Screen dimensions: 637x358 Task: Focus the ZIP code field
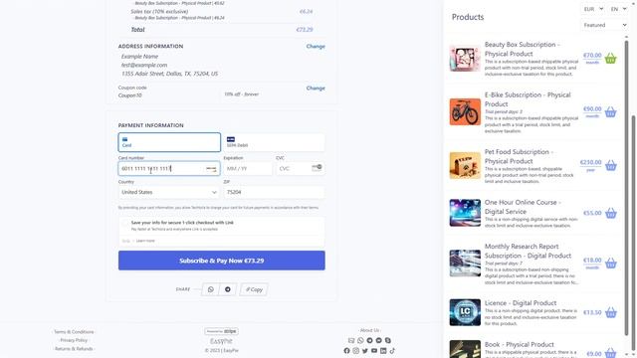pos(275,192)
